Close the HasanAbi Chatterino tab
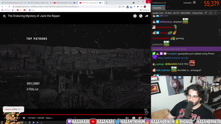The width and height of the screenshot is (221, 124). 163,8
